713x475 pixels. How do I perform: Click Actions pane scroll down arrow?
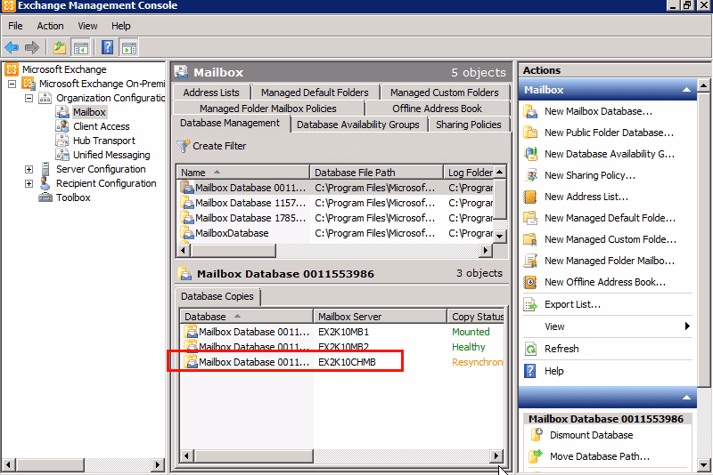click(x=703, y=464)
